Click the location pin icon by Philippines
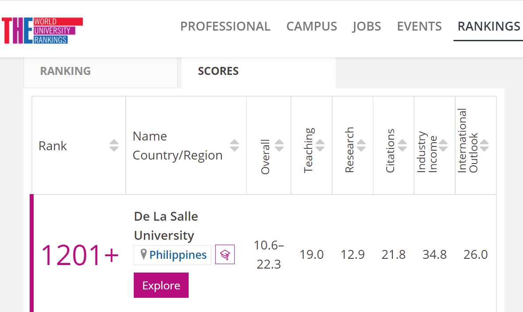523x312 pixels. (x=143, y=254)
